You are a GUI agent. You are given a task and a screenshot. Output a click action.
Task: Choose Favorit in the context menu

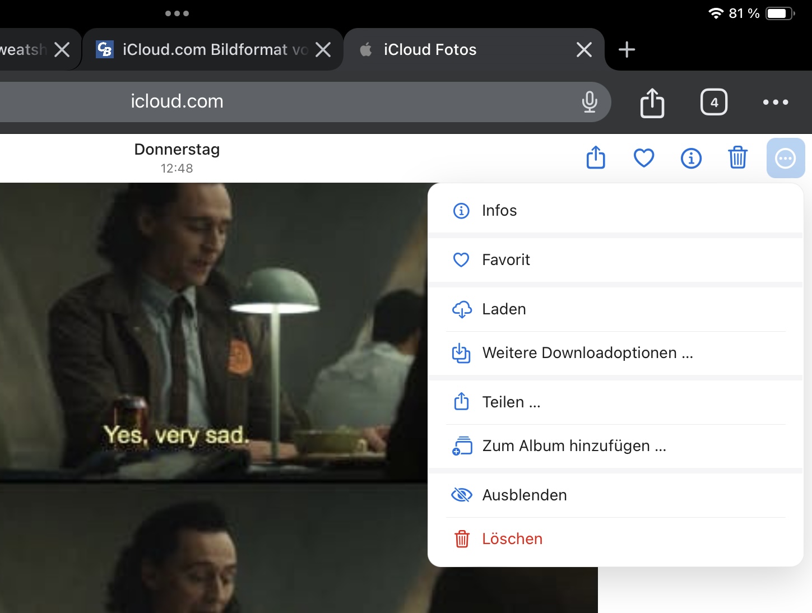(615, 260)
